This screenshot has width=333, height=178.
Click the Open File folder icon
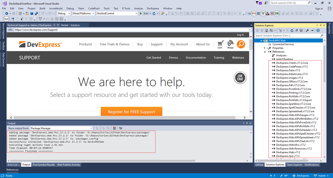click(27, 13)
